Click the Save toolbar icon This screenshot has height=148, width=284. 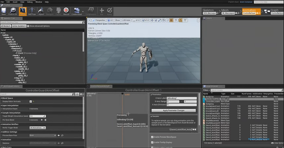tap(4, 11)
